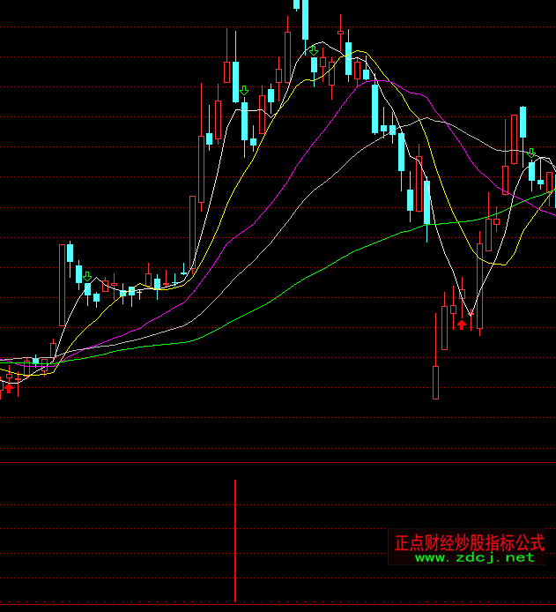This screenshot has height=612, width=556.
Task: Click the red divider above the indicator panel
Action: (x=278, y=462)
